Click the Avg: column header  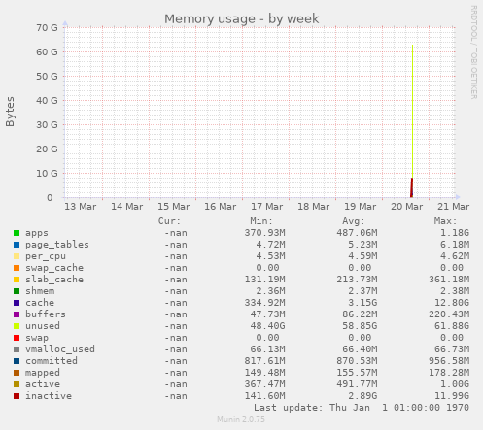pos(354,221)
